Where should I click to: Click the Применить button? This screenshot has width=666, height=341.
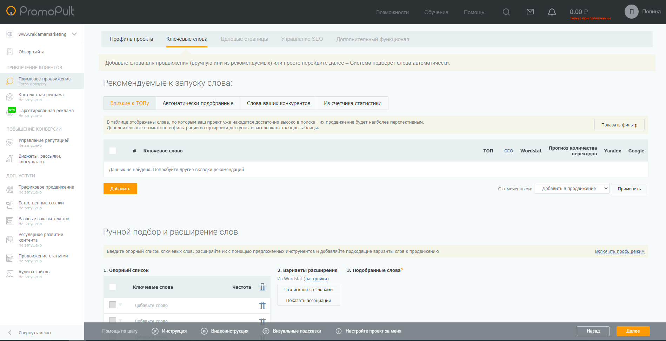click(629, 189)
